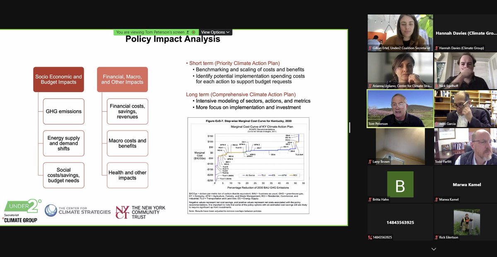This screenshot has height=257, width=497.
Task: Toggle mute for caller 14843563925
Action: click(x=370, y=237)
